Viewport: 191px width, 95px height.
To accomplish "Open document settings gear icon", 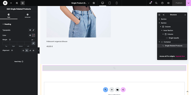I will coord(94,3).
